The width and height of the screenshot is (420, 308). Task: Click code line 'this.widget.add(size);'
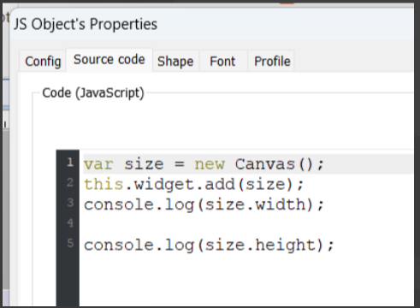194,185
